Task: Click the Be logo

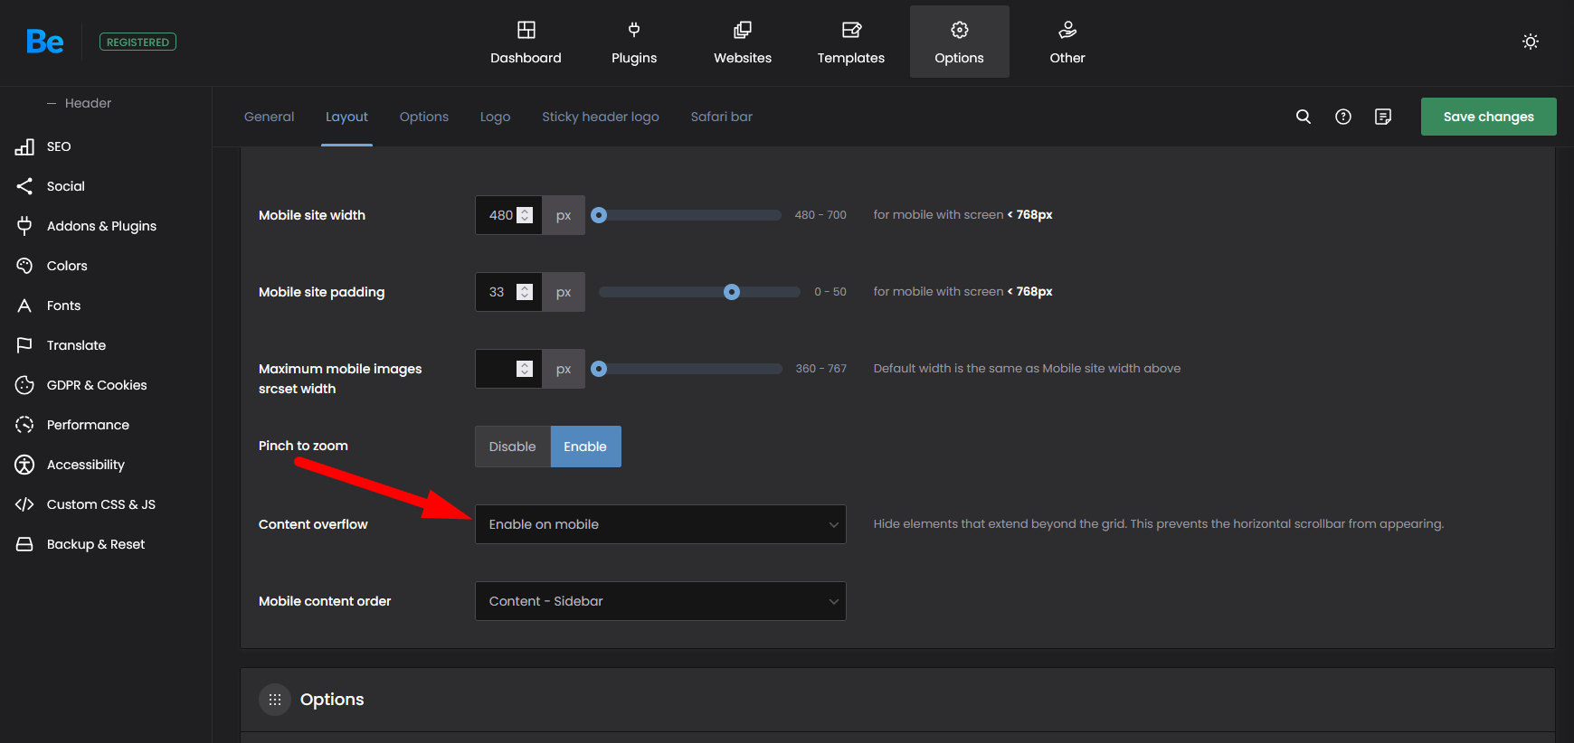Action: (44, 42)
